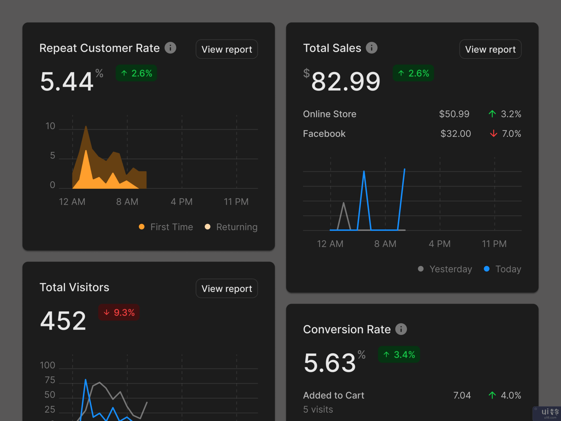Open Repeat Customer Rate View report
561x421 pixels.
tap(227, 49)
